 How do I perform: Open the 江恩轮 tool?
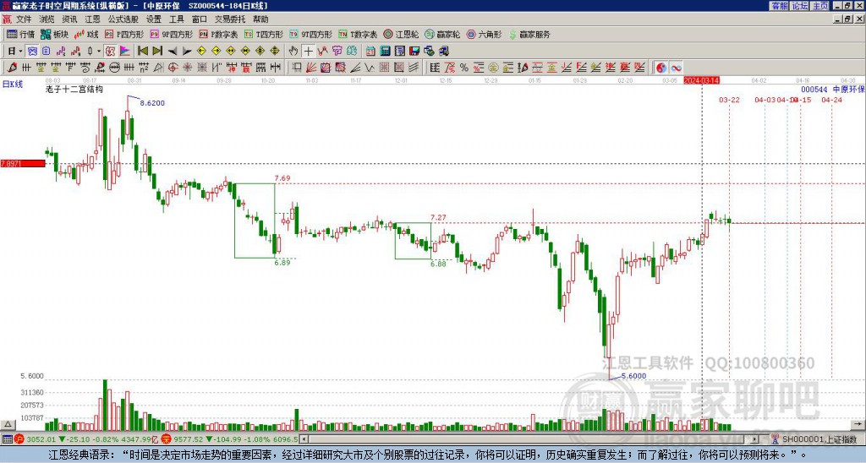click(401, 34)
